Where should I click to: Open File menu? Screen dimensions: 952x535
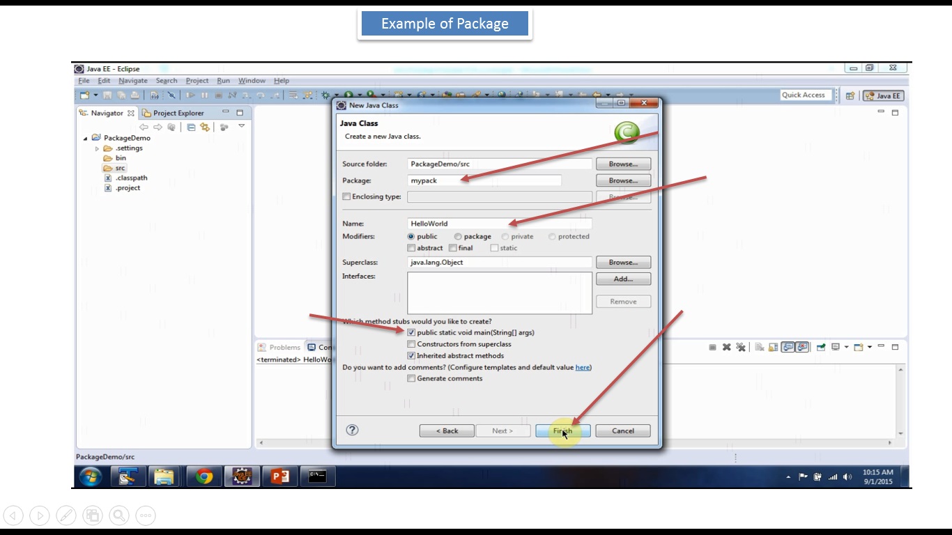84,81
